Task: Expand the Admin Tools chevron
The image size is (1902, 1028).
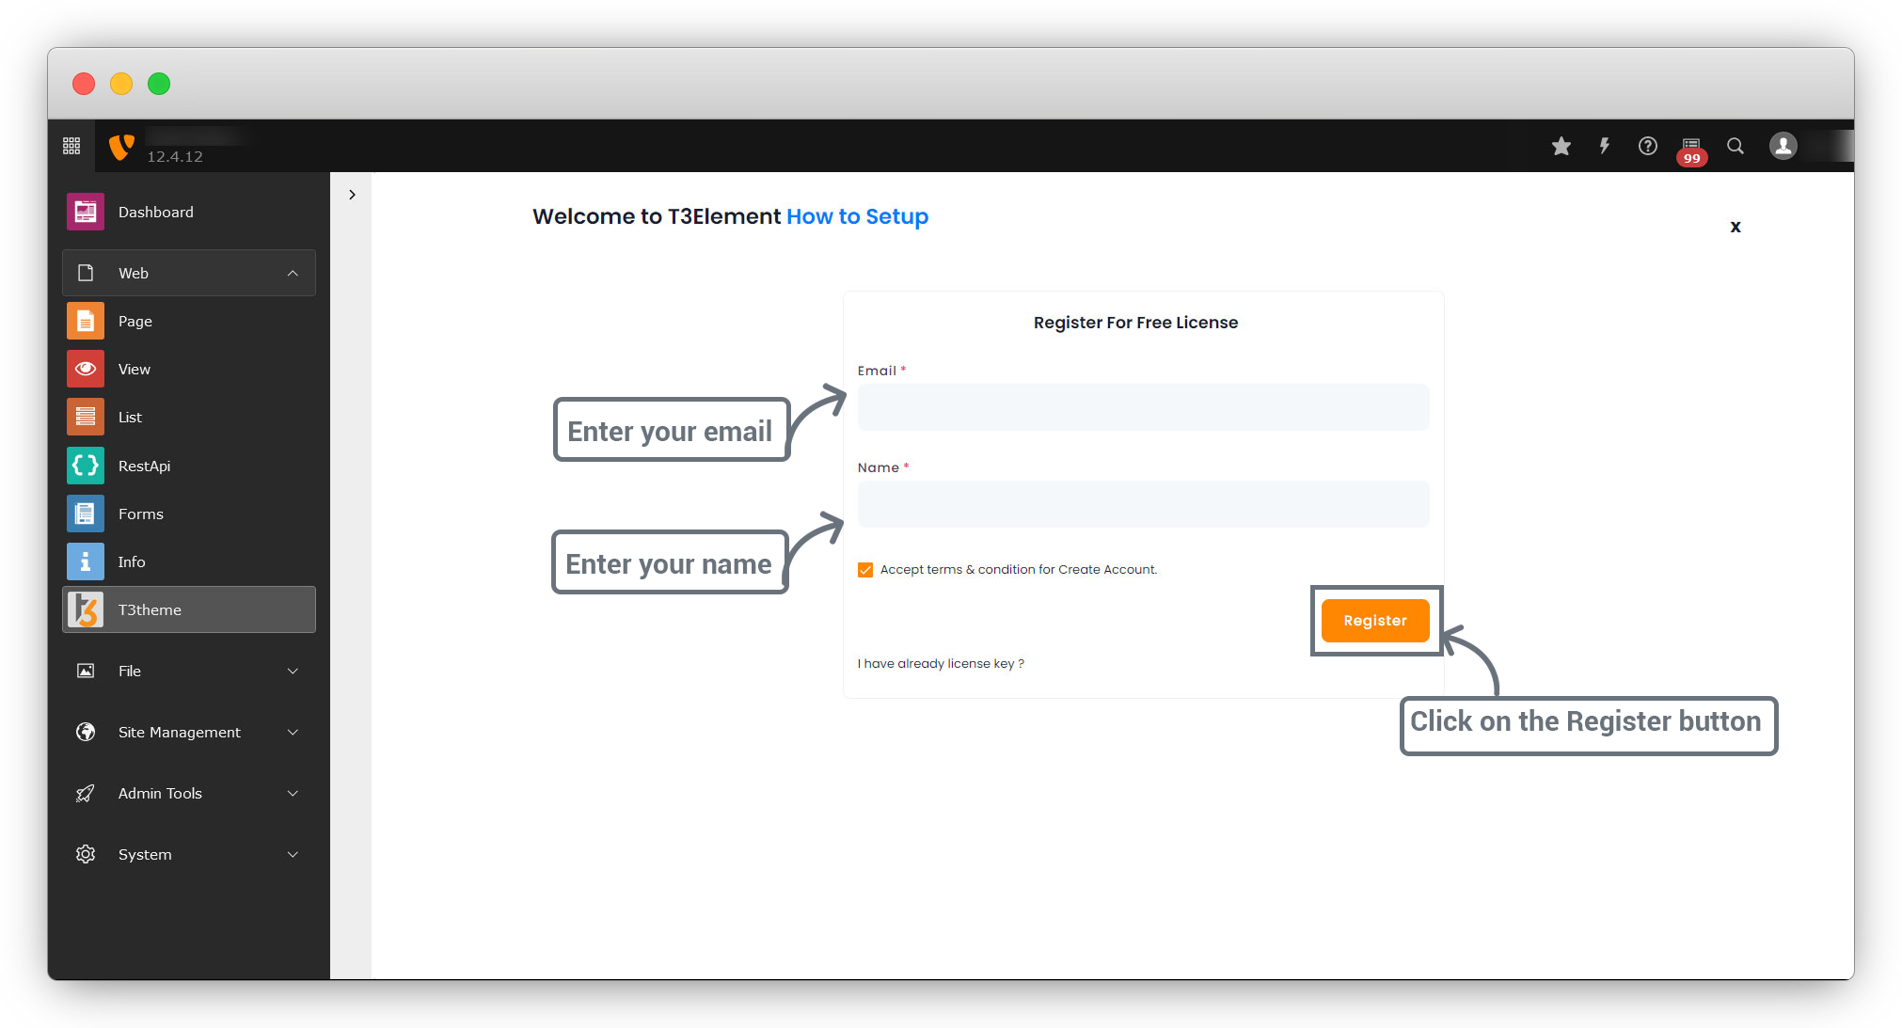Action: 293,793
